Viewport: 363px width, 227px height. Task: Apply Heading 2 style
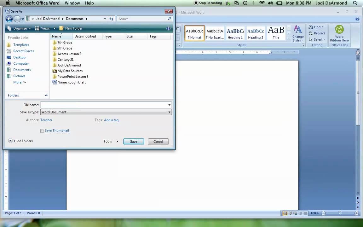[256, 33]
